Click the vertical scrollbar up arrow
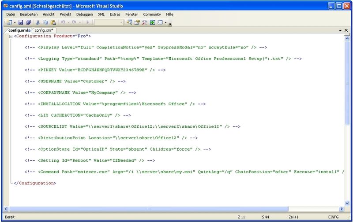This screenshot has height=222, width=353. pyautogui.click(x=347, y=39)
